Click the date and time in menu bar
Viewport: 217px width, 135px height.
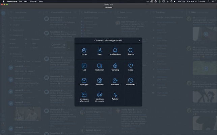coord(196,1)
